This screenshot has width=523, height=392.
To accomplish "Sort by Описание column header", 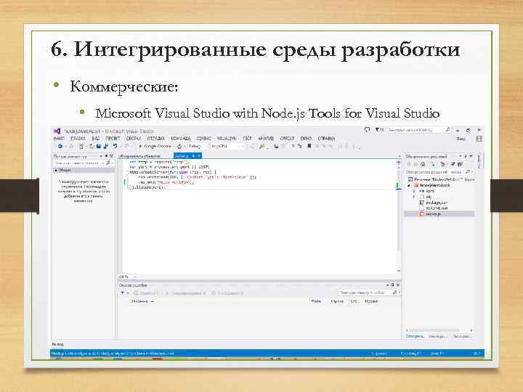I will (x=142, y=301).
